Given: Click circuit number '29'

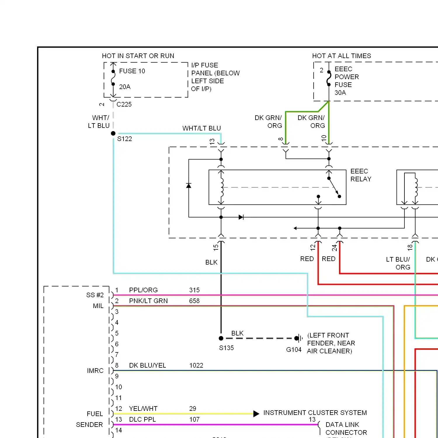Looking at the screenshot, I should 193,409.
